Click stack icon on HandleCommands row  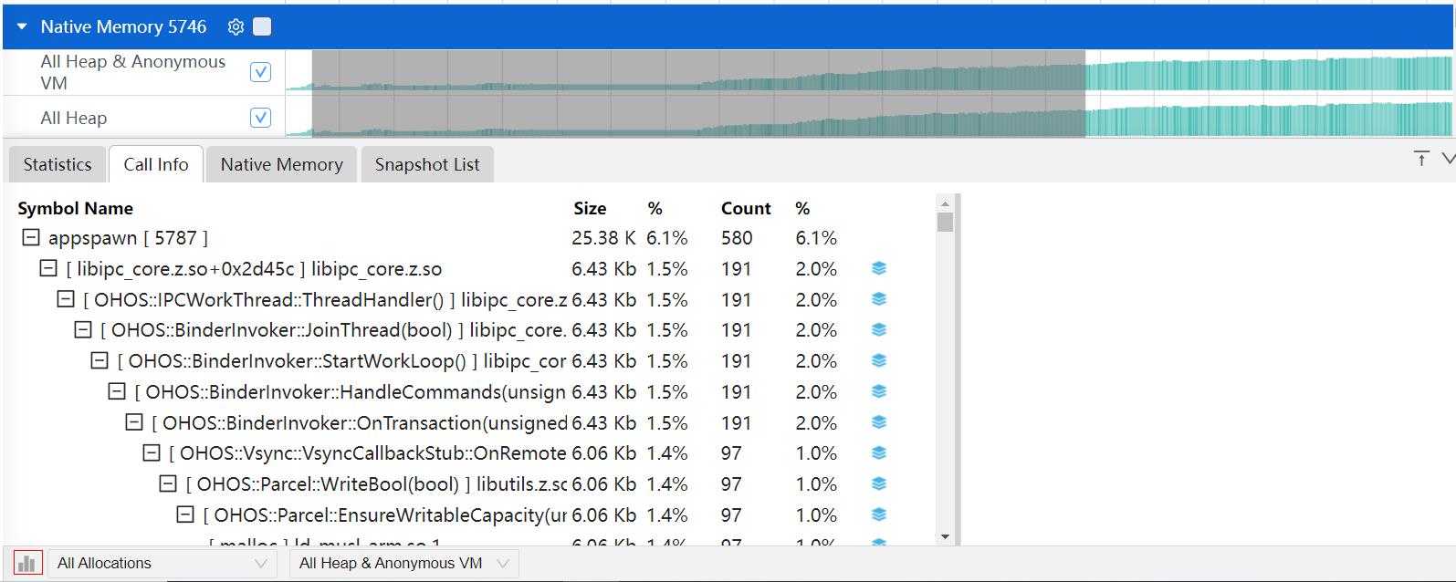(x=878, y=391)
